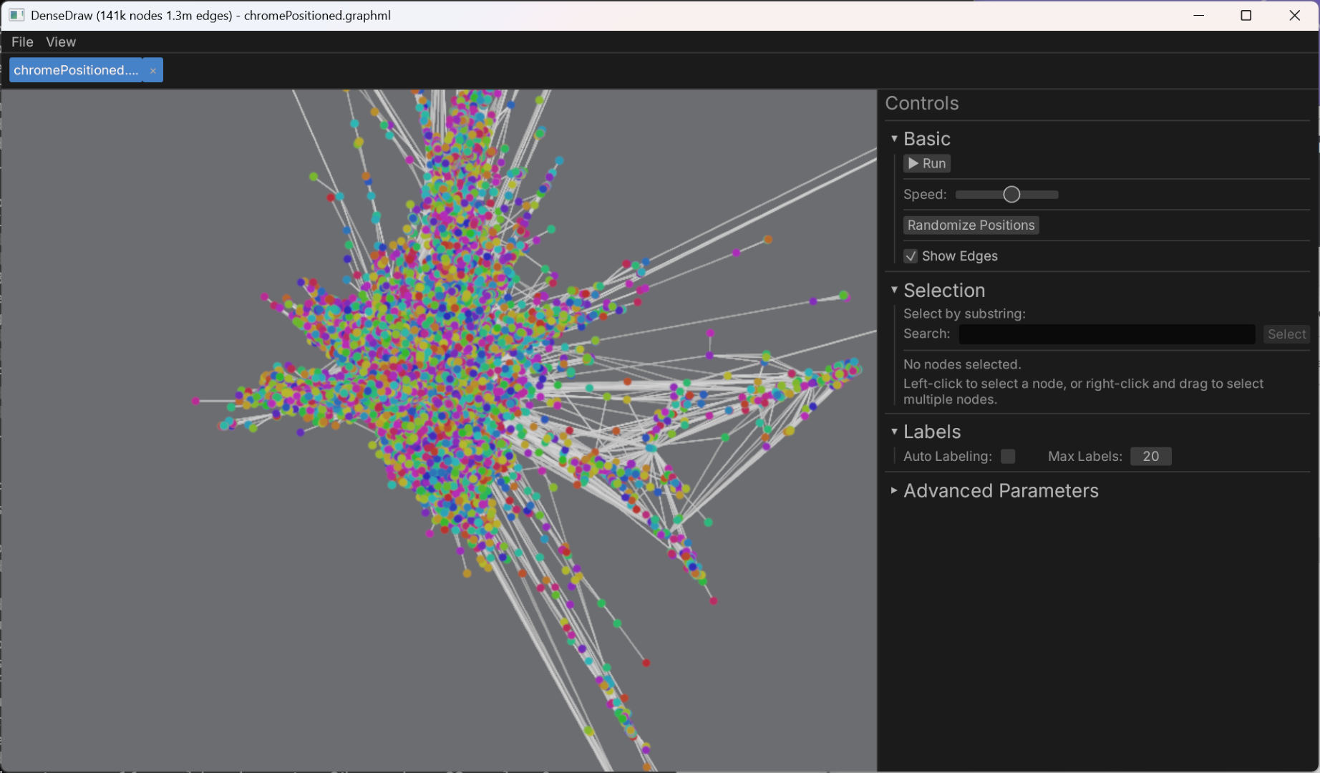This screenshot has height=773, width=1320.
Task: Toggle the Show Edges checkbox
Action: [x=910, y=256]
